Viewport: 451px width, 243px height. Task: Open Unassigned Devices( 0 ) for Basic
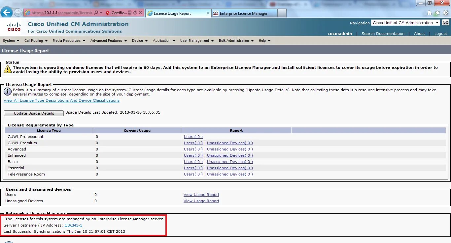(230, 162)
